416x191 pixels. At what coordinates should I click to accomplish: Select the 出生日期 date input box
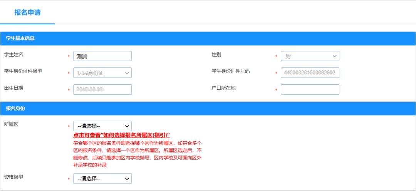click(102, 90)
